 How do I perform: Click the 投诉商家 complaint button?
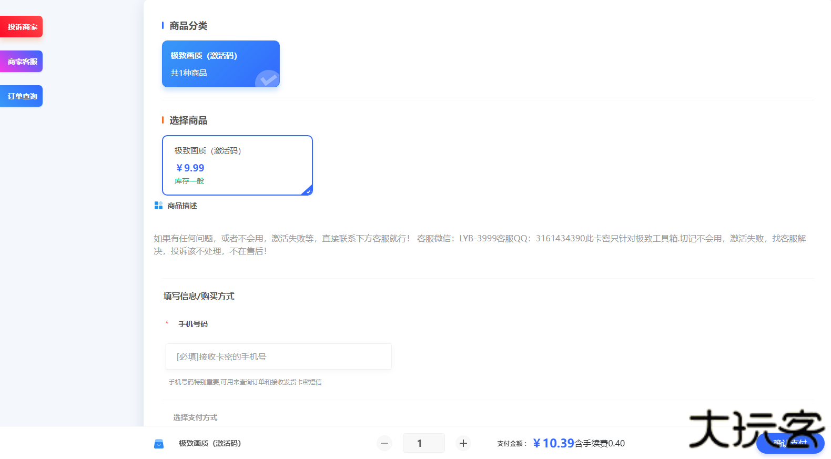(21, 27)
